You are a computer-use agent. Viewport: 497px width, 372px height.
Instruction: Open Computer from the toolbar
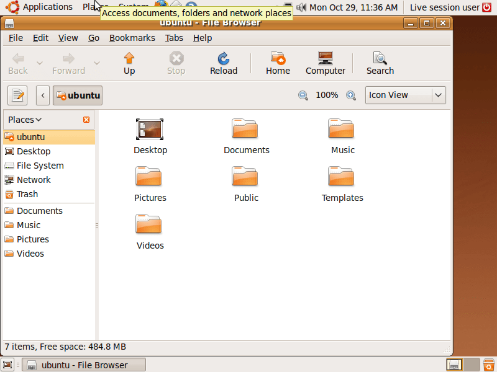(325, 64)
